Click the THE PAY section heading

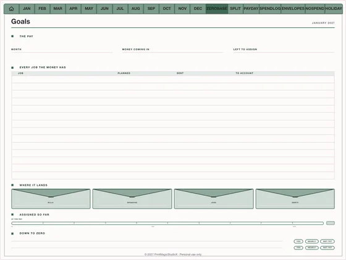(x=26, y=37)
